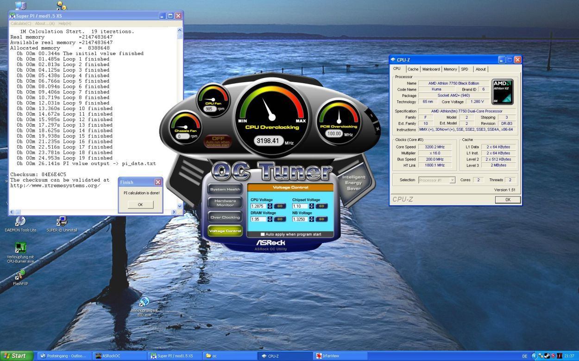579x361 pixels.
Task: Switch to the SPD tab in CPU-Z
Action: click(465, 69)
